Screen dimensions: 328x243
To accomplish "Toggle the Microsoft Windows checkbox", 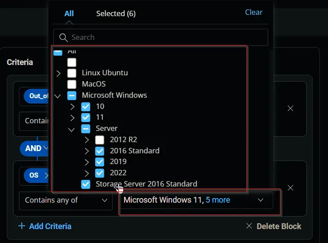I will pos(72,95).
